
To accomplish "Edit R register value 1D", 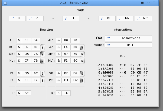I will click(66, 93).
